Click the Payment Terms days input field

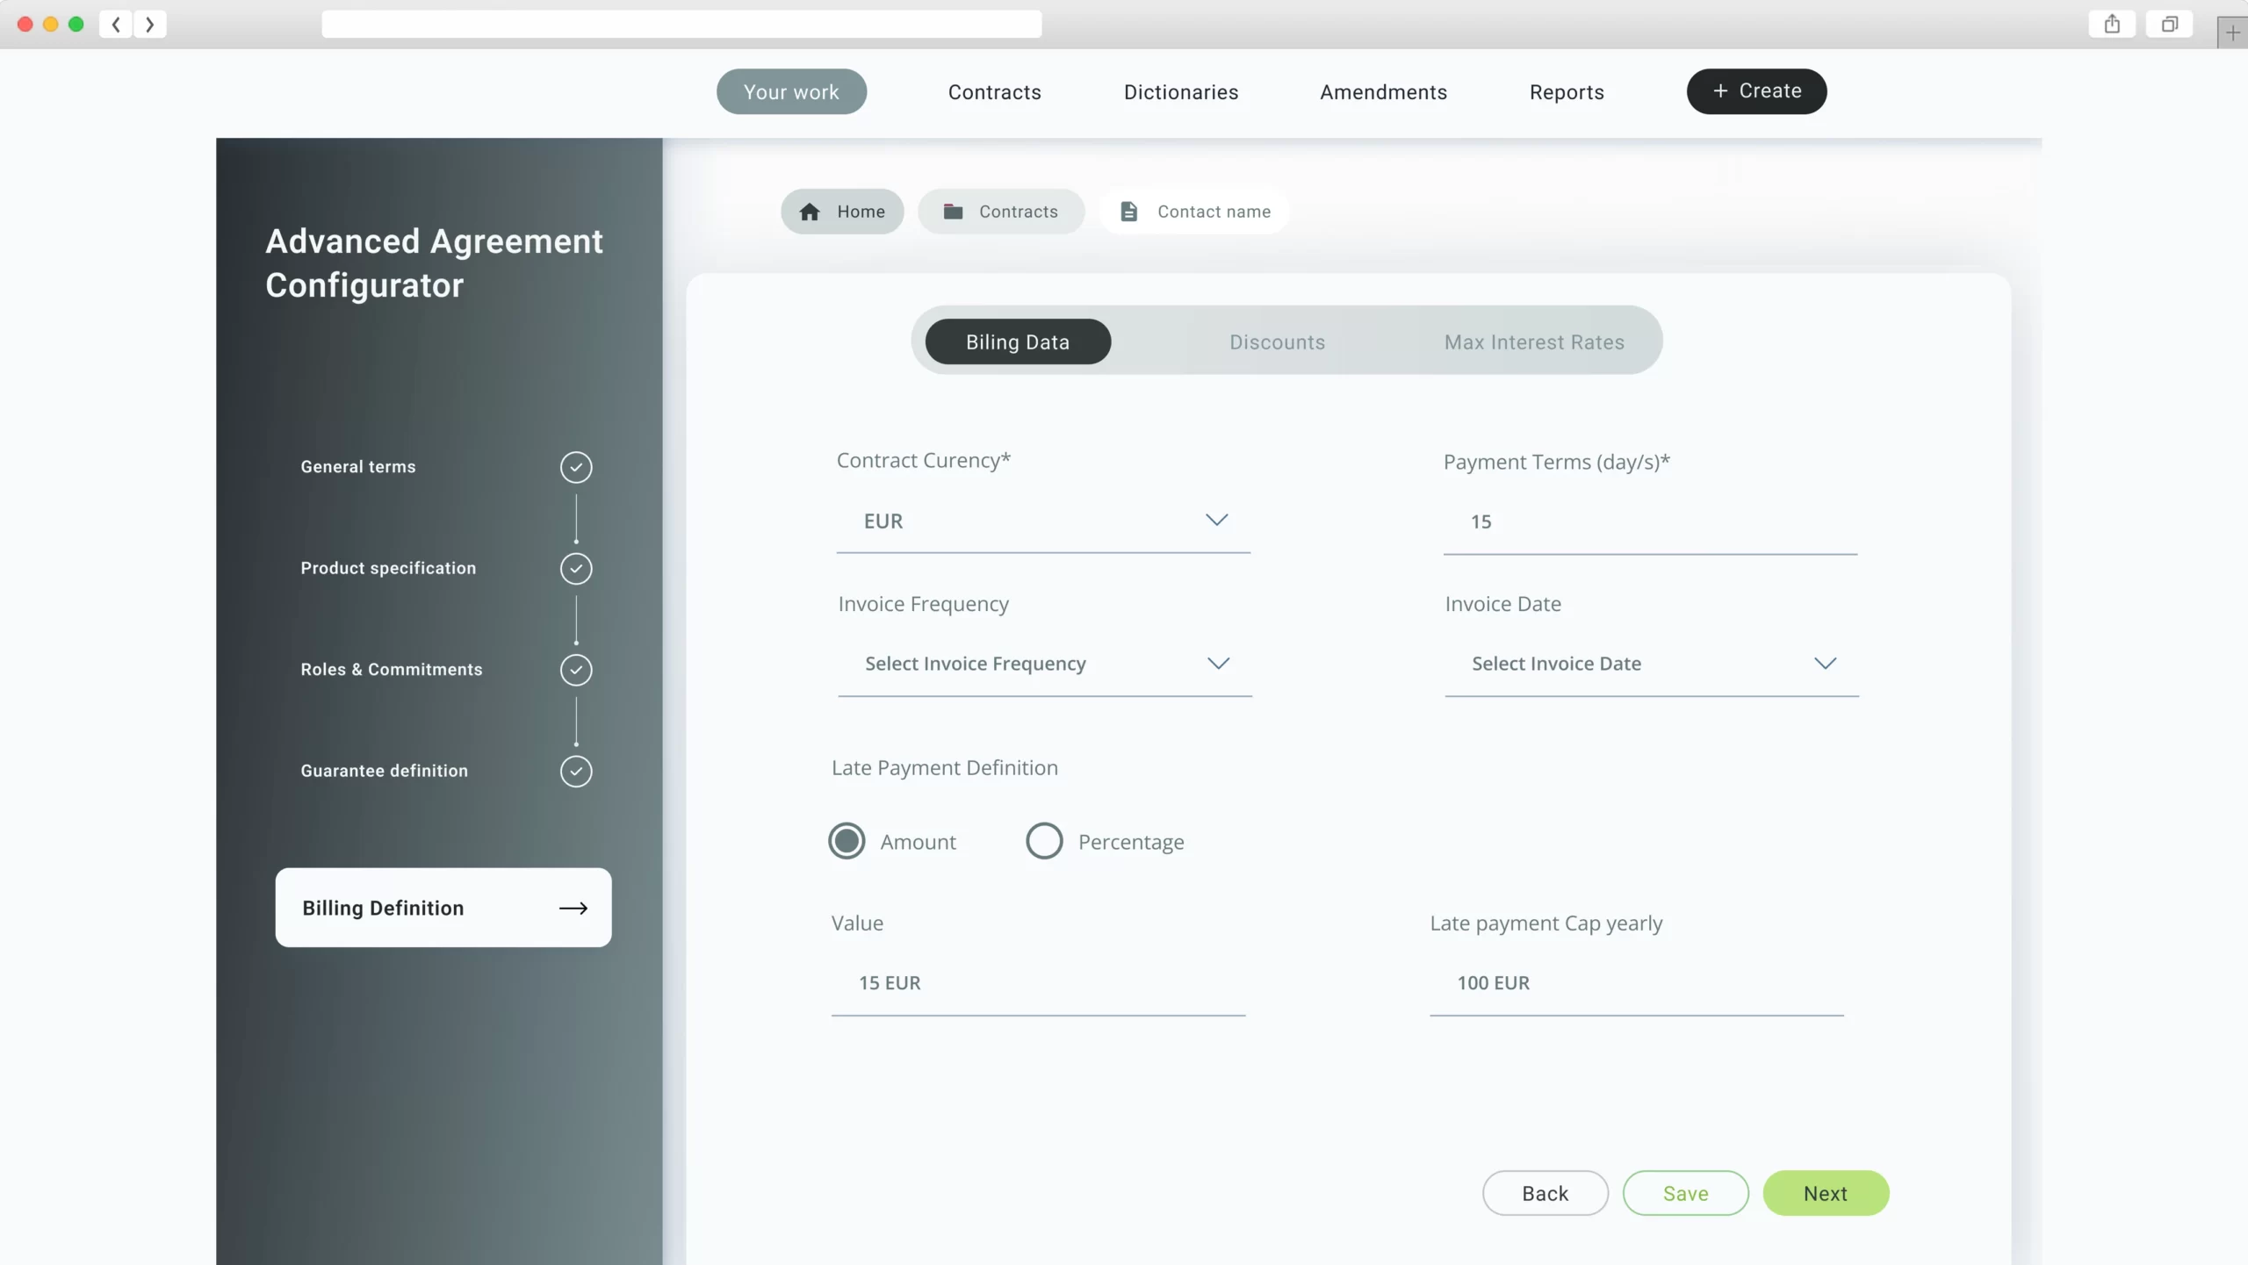point(1649,522)
